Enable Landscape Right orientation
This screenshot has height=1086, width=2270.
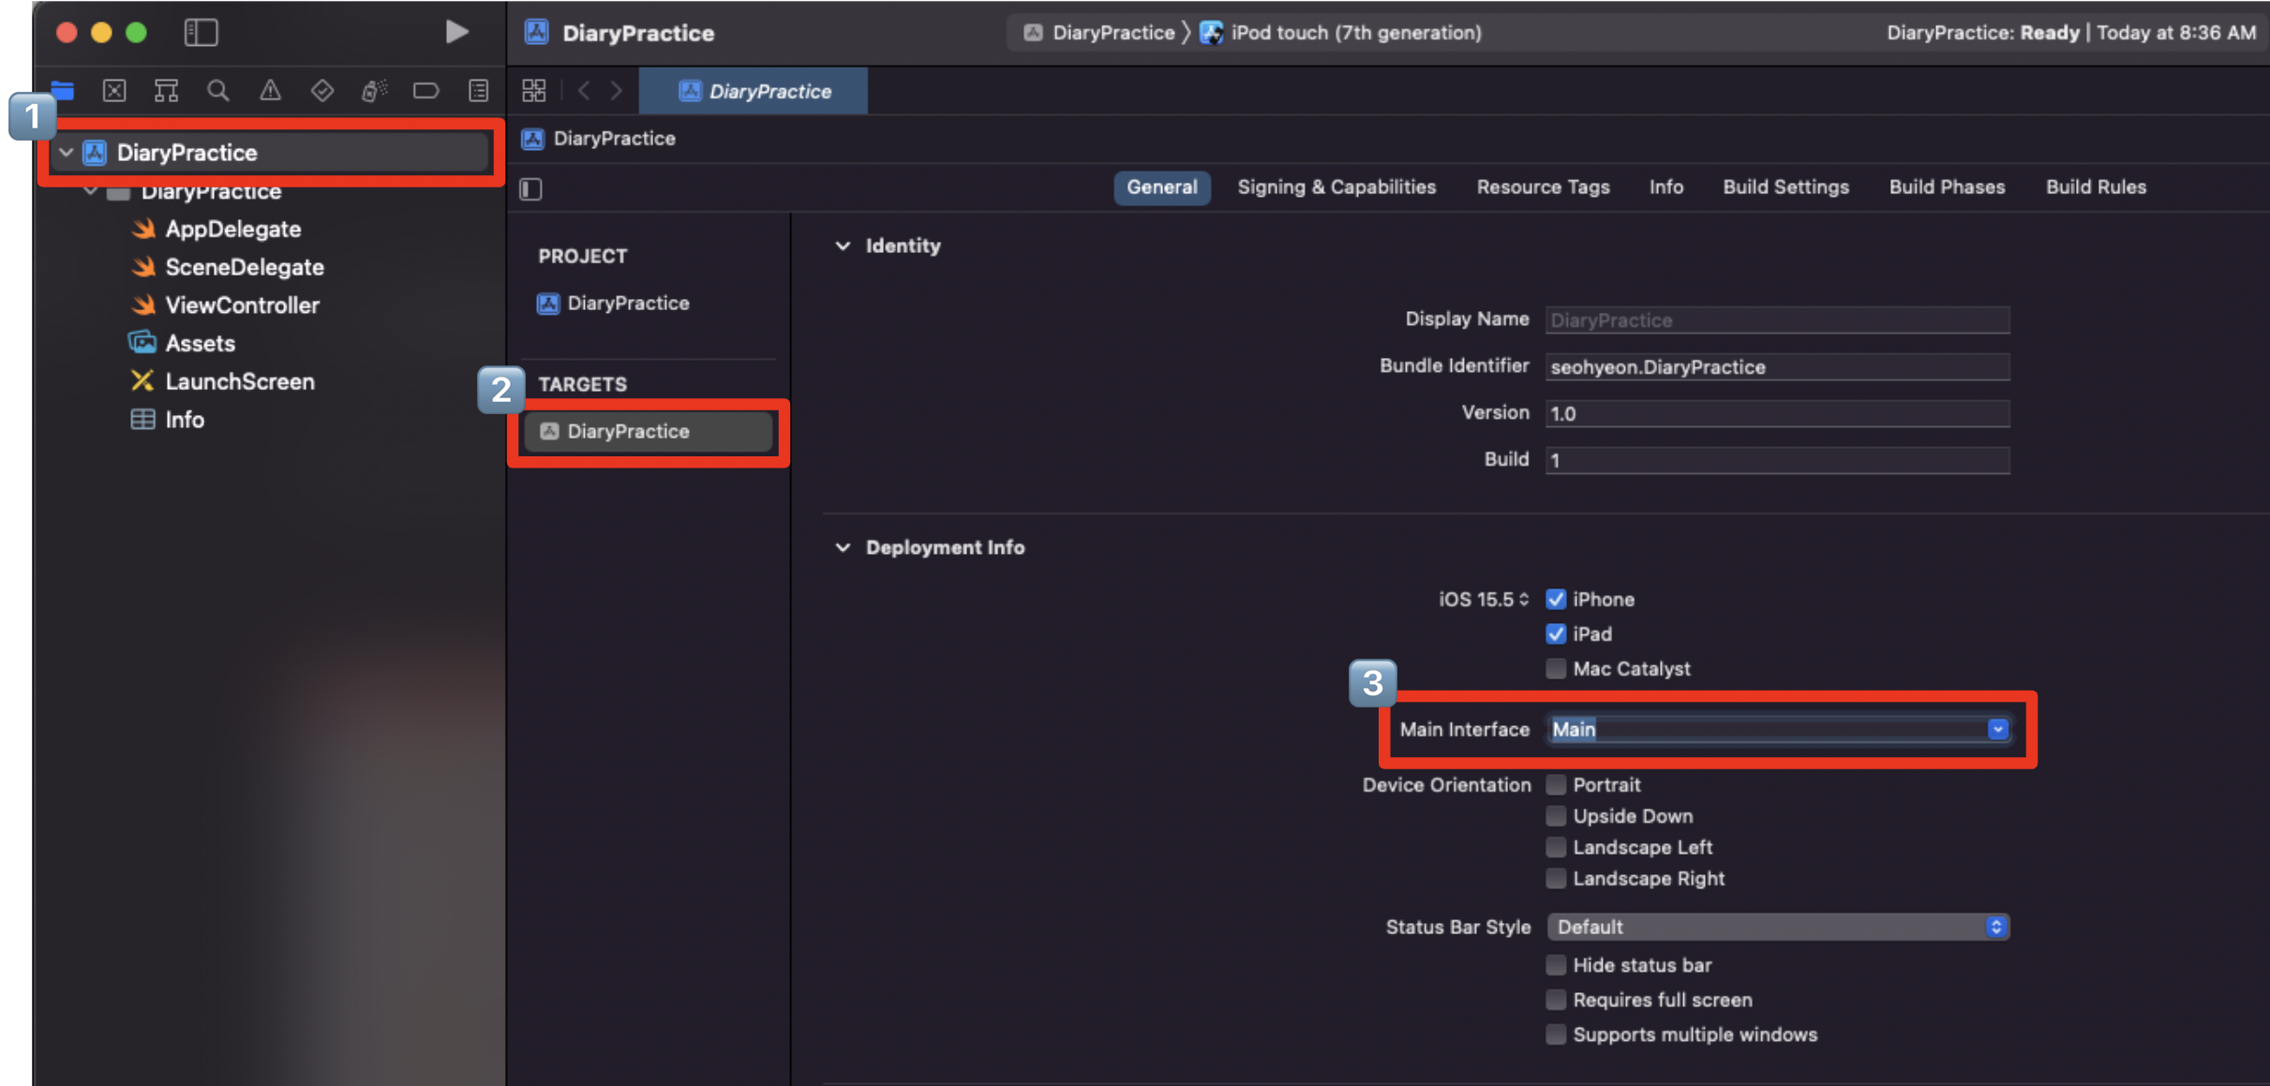1556,879
